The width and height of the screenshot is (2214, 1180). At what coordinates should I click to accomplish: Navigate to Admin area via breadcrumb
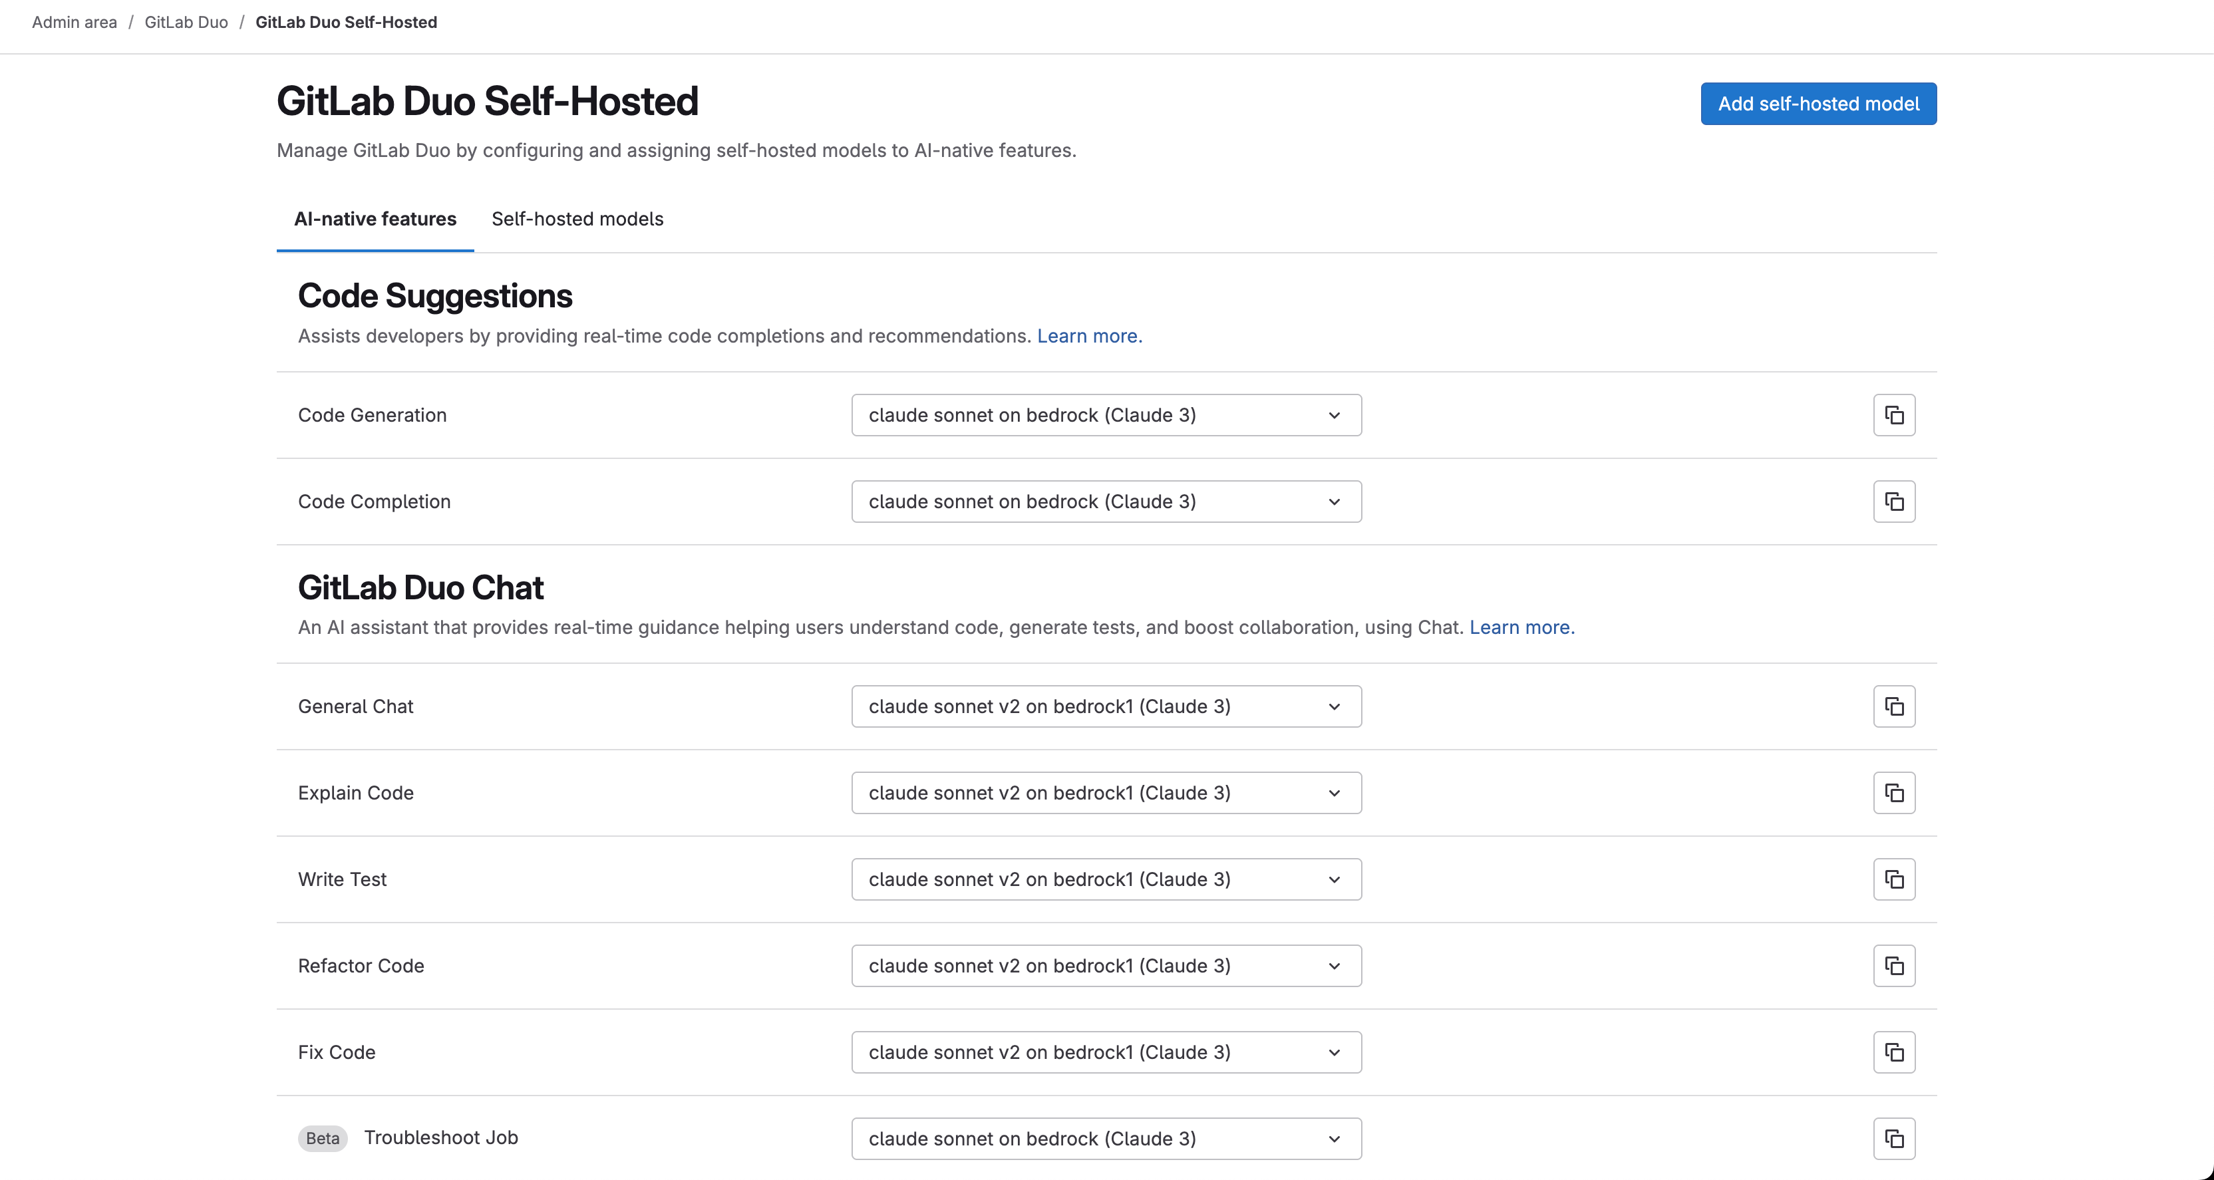pos(73,23)
